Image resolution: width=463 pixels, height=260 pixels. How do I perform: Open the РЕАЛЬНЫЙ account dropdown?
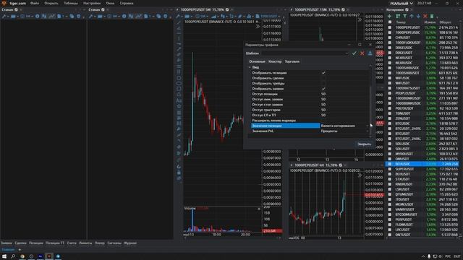(402, 3)
